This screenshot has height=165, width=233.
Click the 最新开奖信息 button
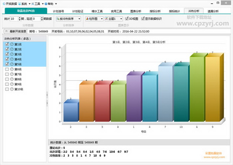pos(15,31)
